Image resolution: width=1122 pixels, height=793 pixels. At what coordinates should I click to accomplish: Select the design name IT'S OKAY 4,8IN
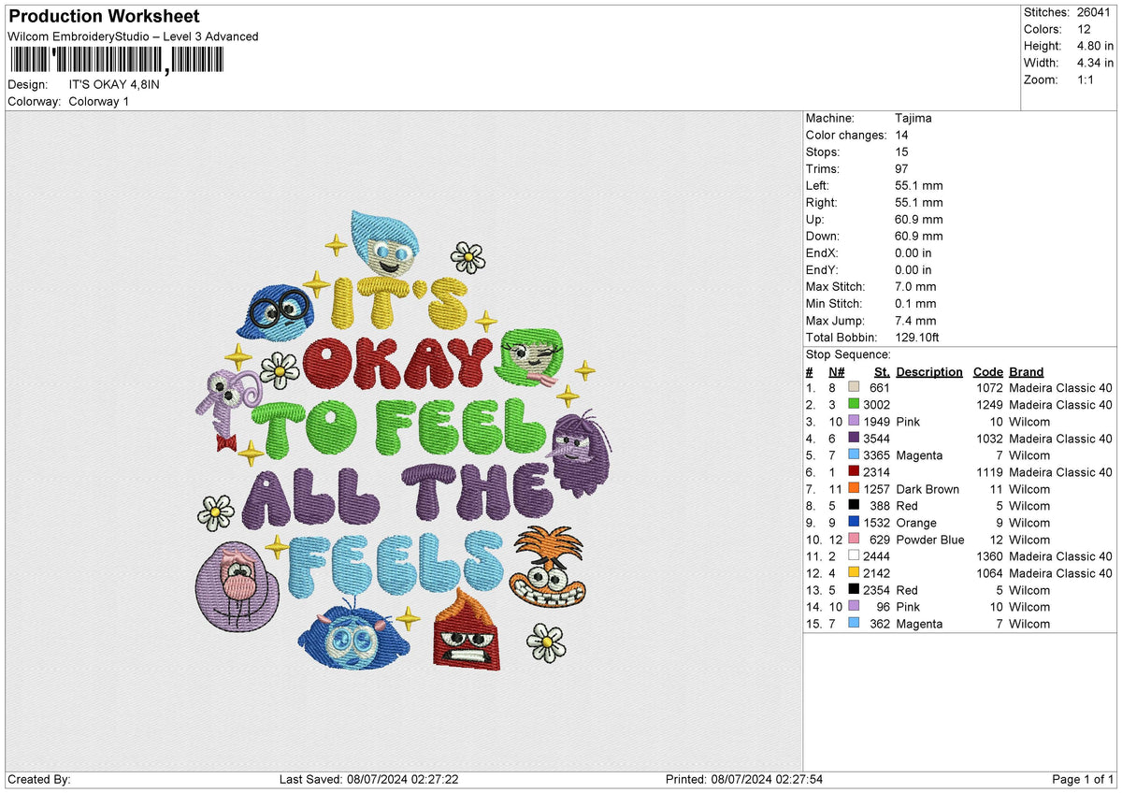point(114,84)
